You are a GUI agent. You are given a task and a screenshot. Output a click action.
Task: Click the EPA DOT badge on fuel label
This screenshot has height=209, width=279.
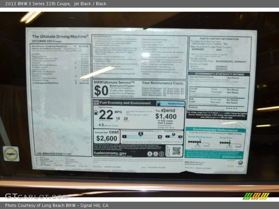tap(96, 103)
